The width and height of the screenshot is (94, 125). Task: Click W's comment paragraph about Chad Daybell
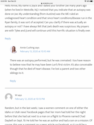click(x=48, y=116)
